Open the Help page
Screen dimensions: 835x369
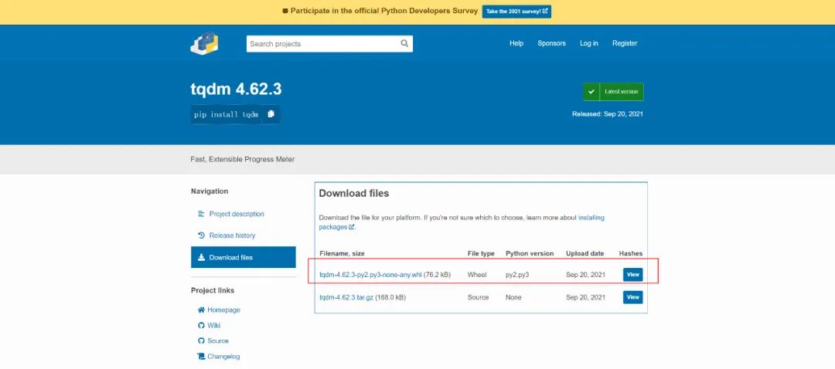click(x=516, y=43)
